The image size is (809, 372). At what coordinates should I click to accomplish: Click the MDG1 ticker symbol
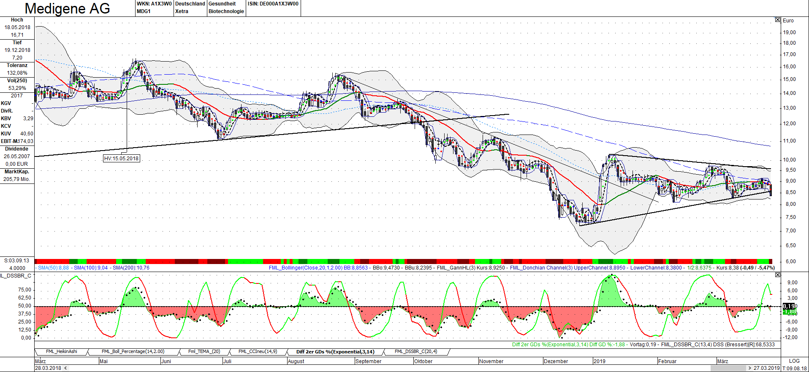point(144,11)
